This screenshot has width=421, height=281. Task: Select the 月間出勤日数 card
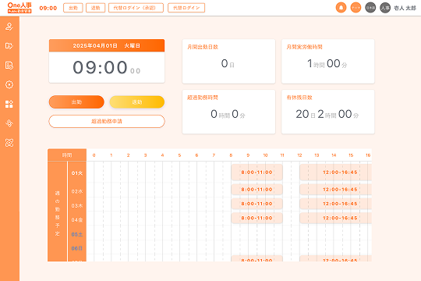[x=228, y=62]
